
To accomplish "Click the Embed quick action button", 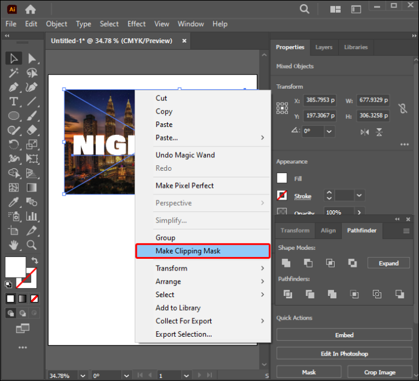I will (344, 335).
